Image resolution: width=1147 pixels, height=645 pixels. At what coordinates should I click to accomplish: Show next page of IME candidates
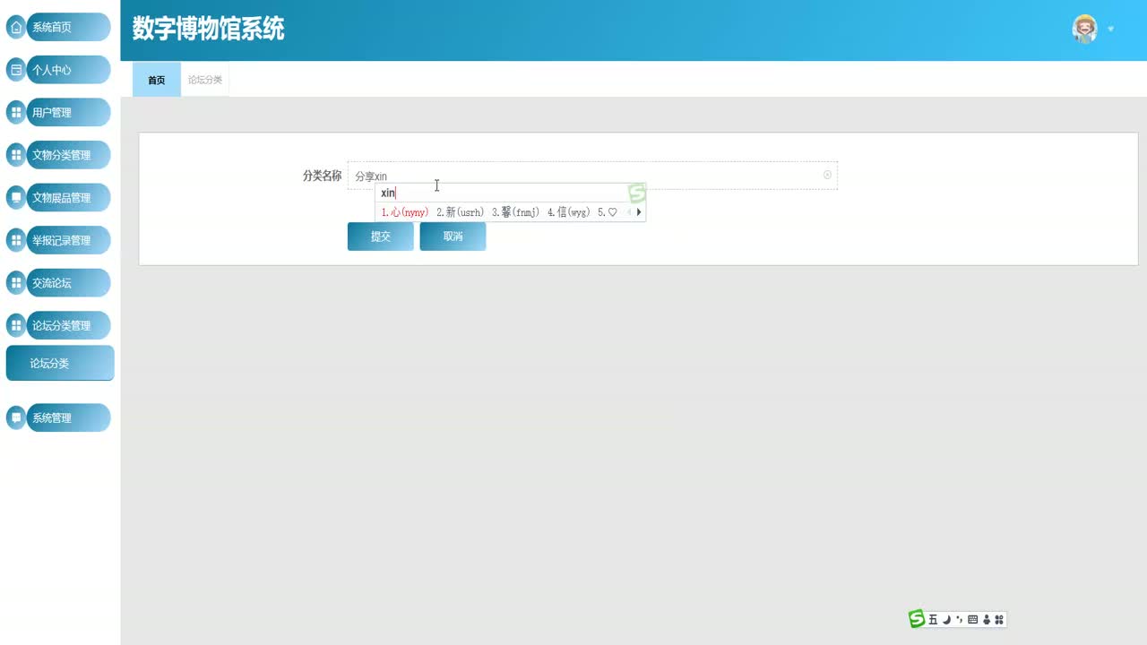tap(639, 212)
